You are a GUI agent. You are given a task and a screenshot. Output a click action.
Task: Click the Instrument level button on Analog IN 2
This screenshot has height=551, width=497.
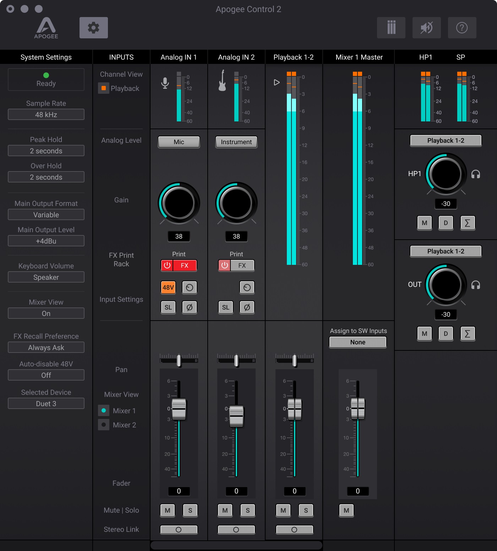click(x=236, y=142)
